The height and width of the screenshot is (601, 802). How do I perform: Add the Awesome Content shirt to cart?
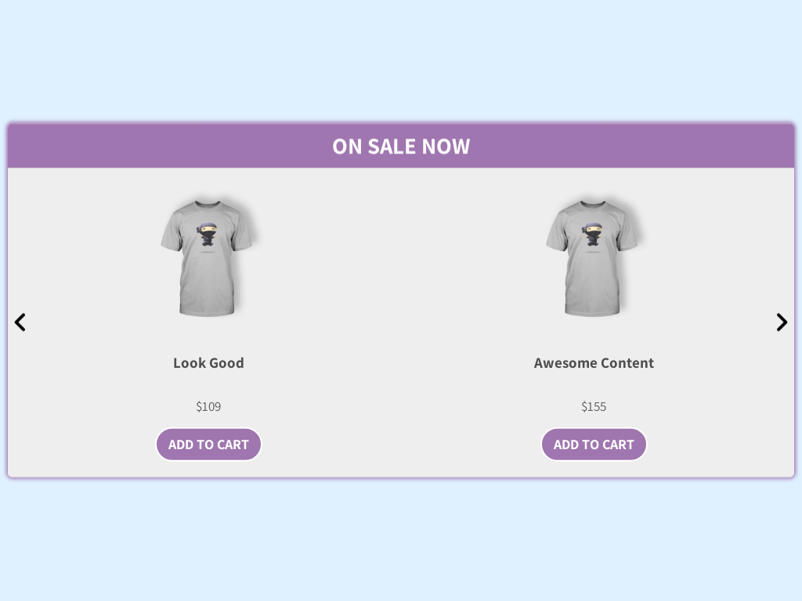point(594,444)
